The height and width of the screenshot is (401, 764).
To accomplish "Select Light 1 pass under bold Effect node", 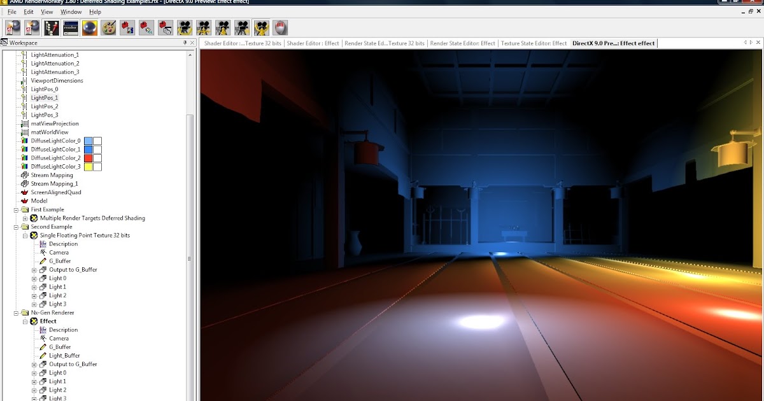I will point(57,381).
